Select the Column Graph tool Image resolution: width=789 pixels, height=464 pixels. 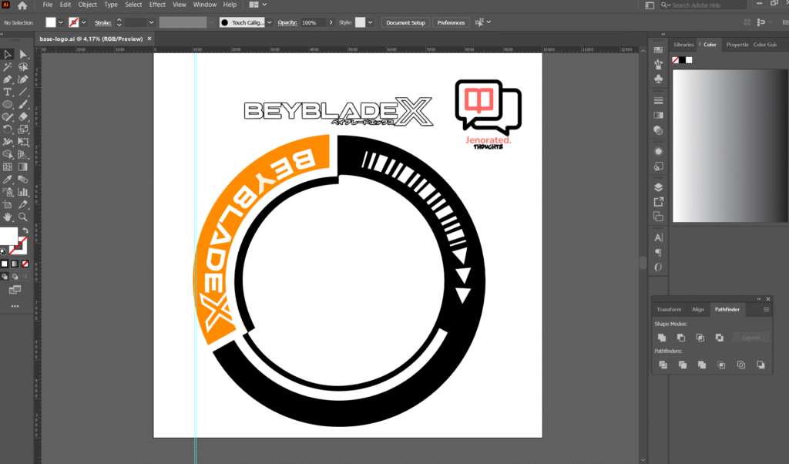tap(23, 192)
